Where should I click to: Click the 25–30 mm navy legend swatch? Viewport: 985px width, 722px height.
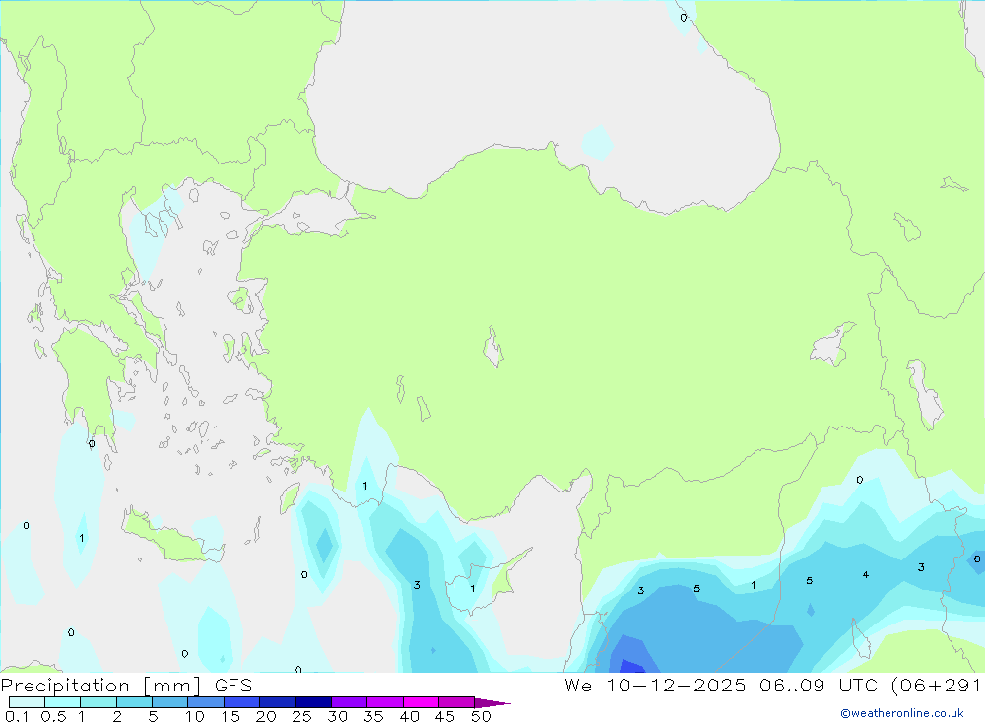[x=313, y=702]
